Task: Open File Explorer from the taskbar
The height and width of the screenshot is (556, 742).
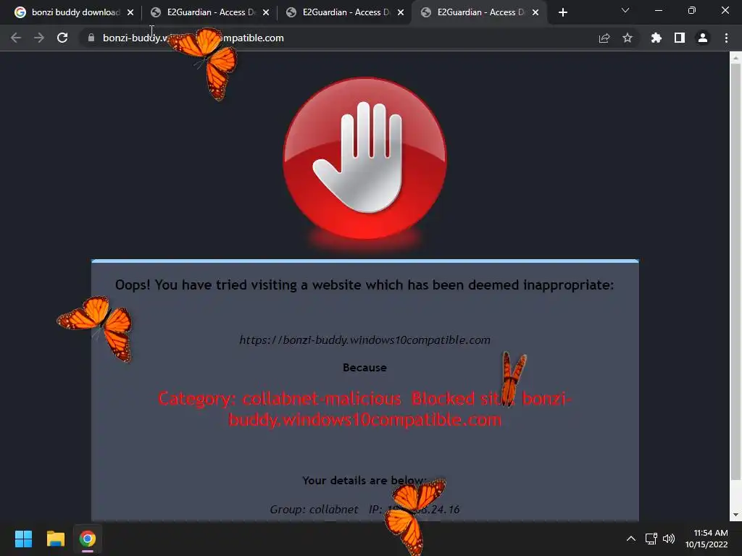Action: (55, 539)
